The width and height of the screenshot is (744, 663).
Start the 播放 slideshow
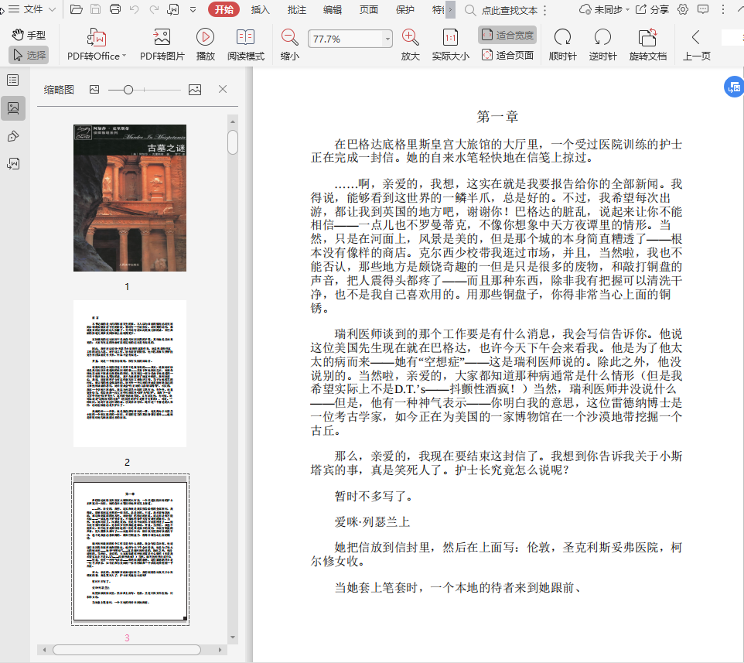[x=206, y=45]
